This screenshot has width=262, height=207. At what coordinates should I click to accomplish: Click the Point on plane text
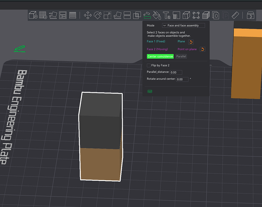pyautogui.click(x=187, y=49)
